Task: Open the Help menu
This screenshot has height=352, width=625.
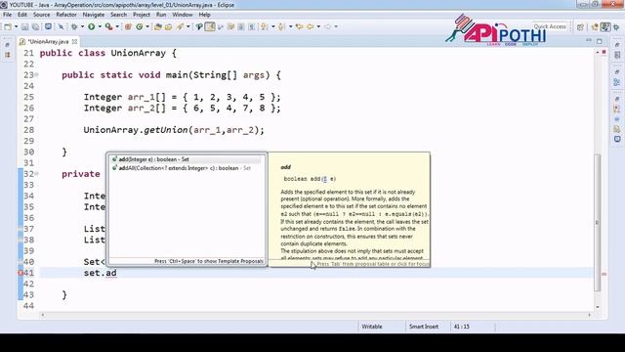Action: (x=204, y=15)
